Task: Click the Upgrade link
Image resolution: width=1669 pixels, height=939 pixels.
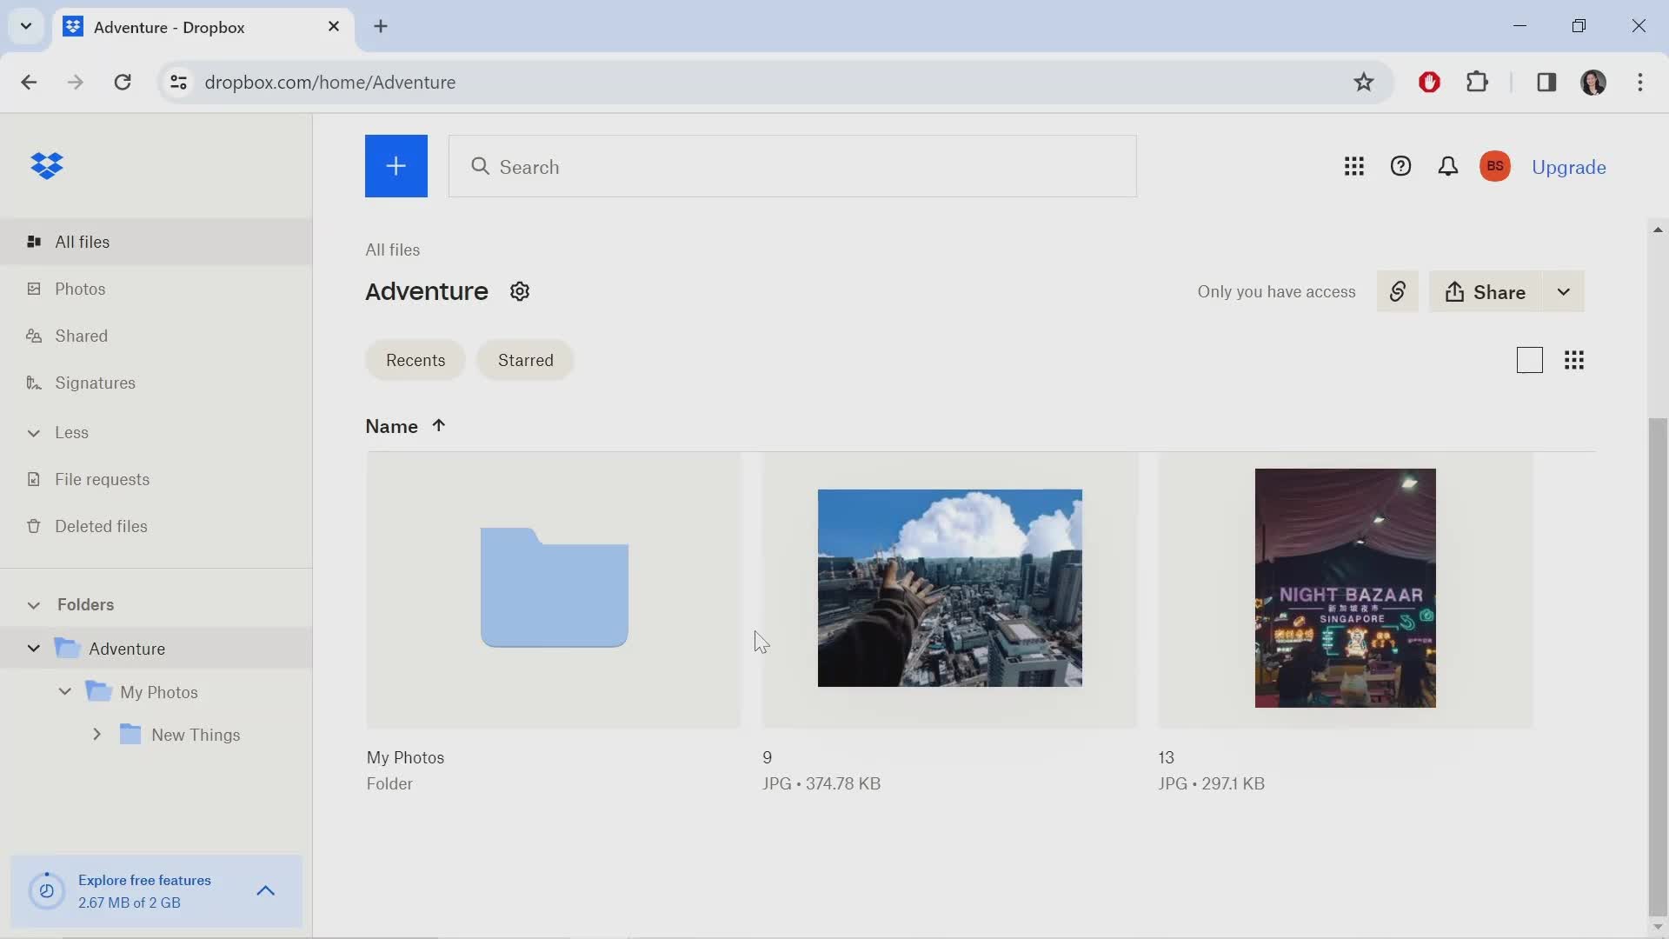Action: pyautogui.click(x=1568, y=167)
